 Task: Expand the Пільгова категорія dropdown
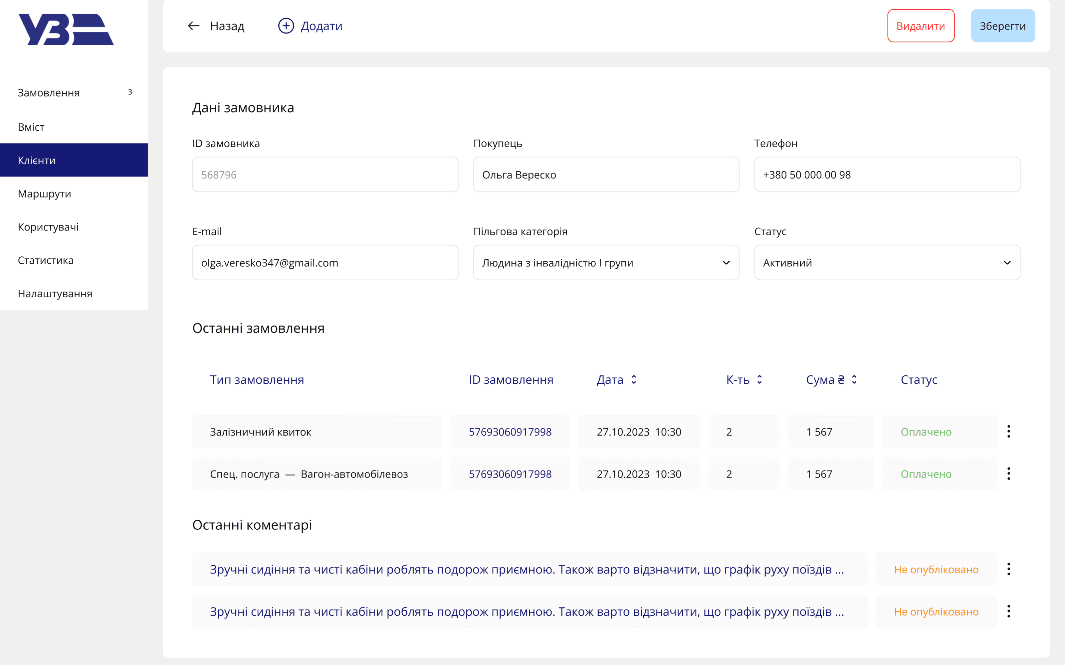click(606, 263)
